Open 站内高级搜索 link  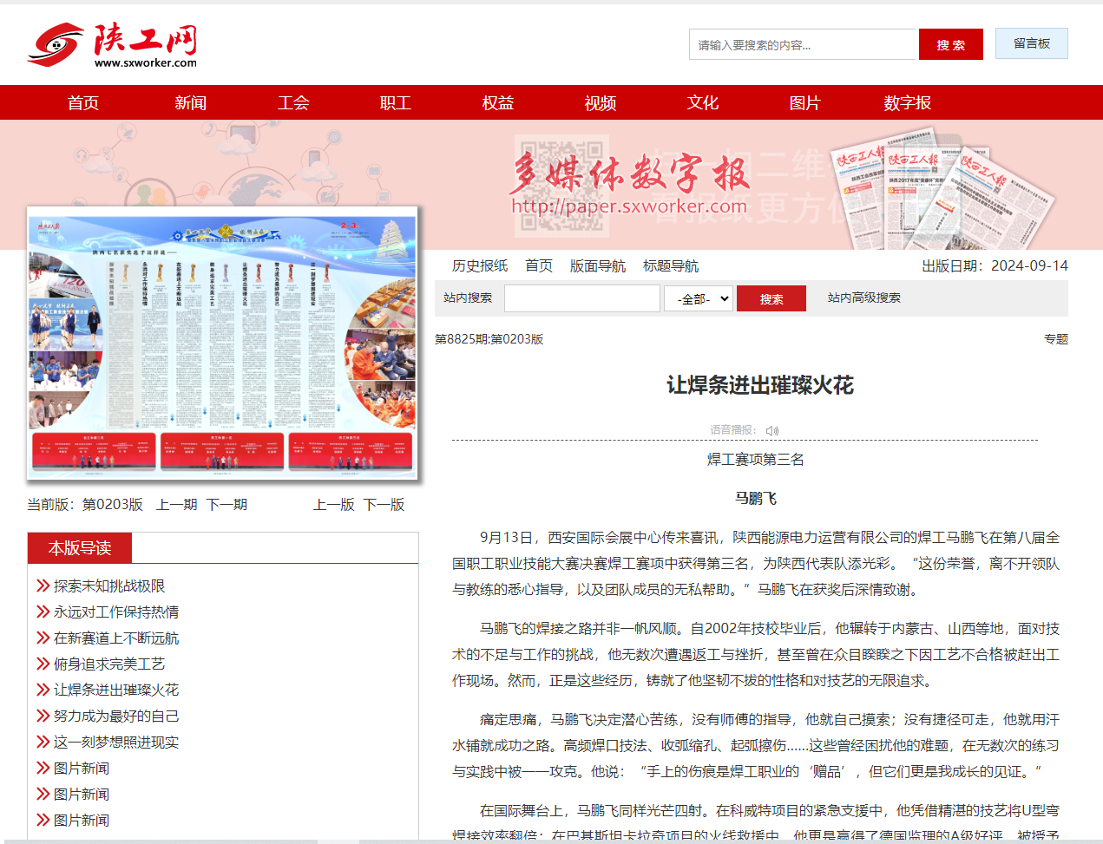tap(863, 298)
